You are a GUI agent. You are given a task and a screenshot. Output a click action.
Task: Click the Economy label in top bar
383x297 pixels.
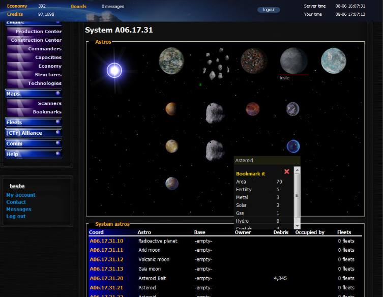tap(17, 6)
